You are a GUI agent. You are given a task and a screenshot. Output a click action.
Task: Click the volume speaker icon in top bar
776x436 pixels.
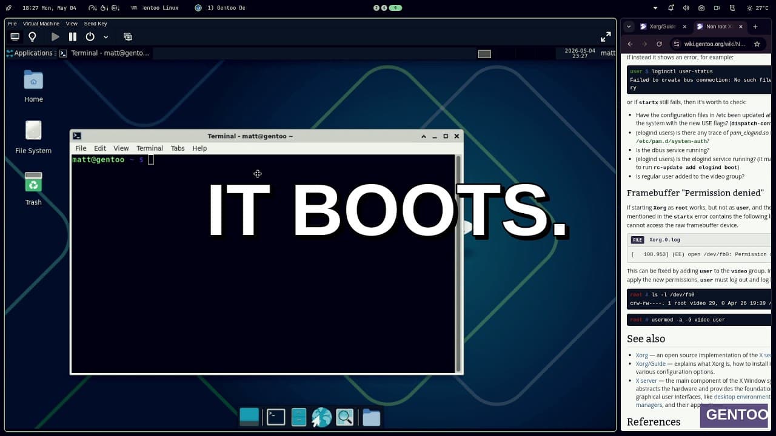coord(686,8)
